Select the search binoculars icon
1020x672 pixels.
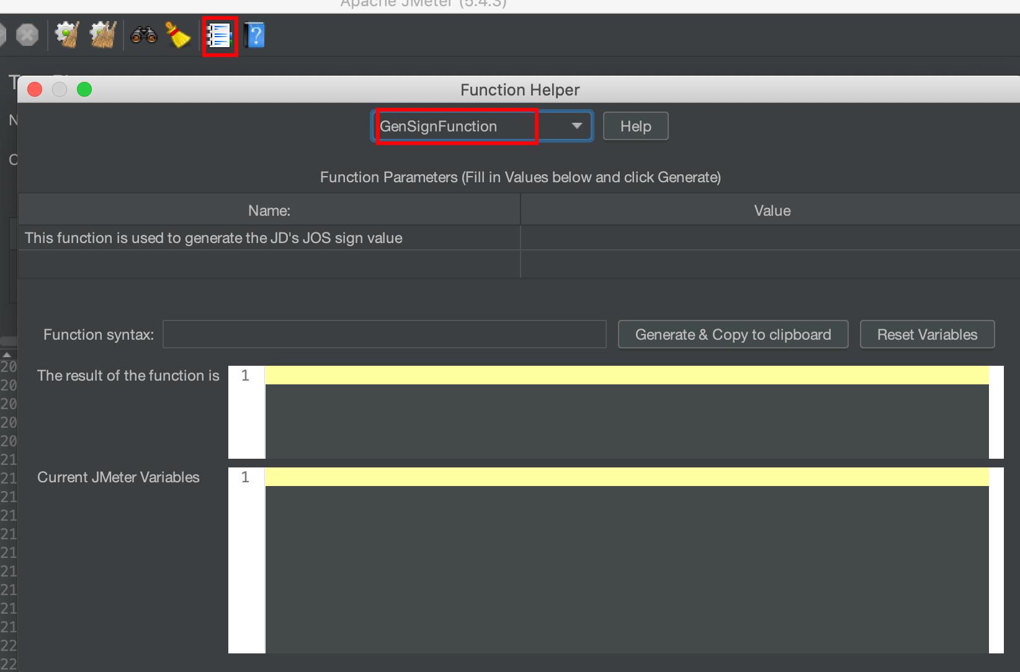click(143, 35)
